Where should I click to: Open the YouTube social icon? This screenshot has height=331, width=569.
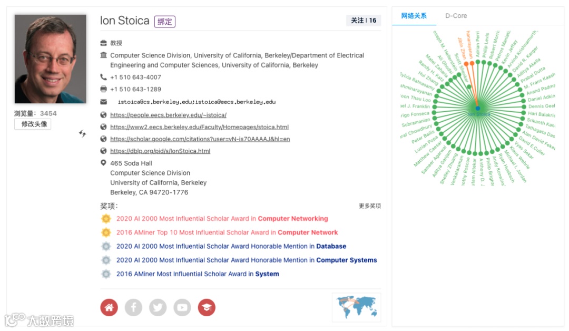(x=182, y=307)
